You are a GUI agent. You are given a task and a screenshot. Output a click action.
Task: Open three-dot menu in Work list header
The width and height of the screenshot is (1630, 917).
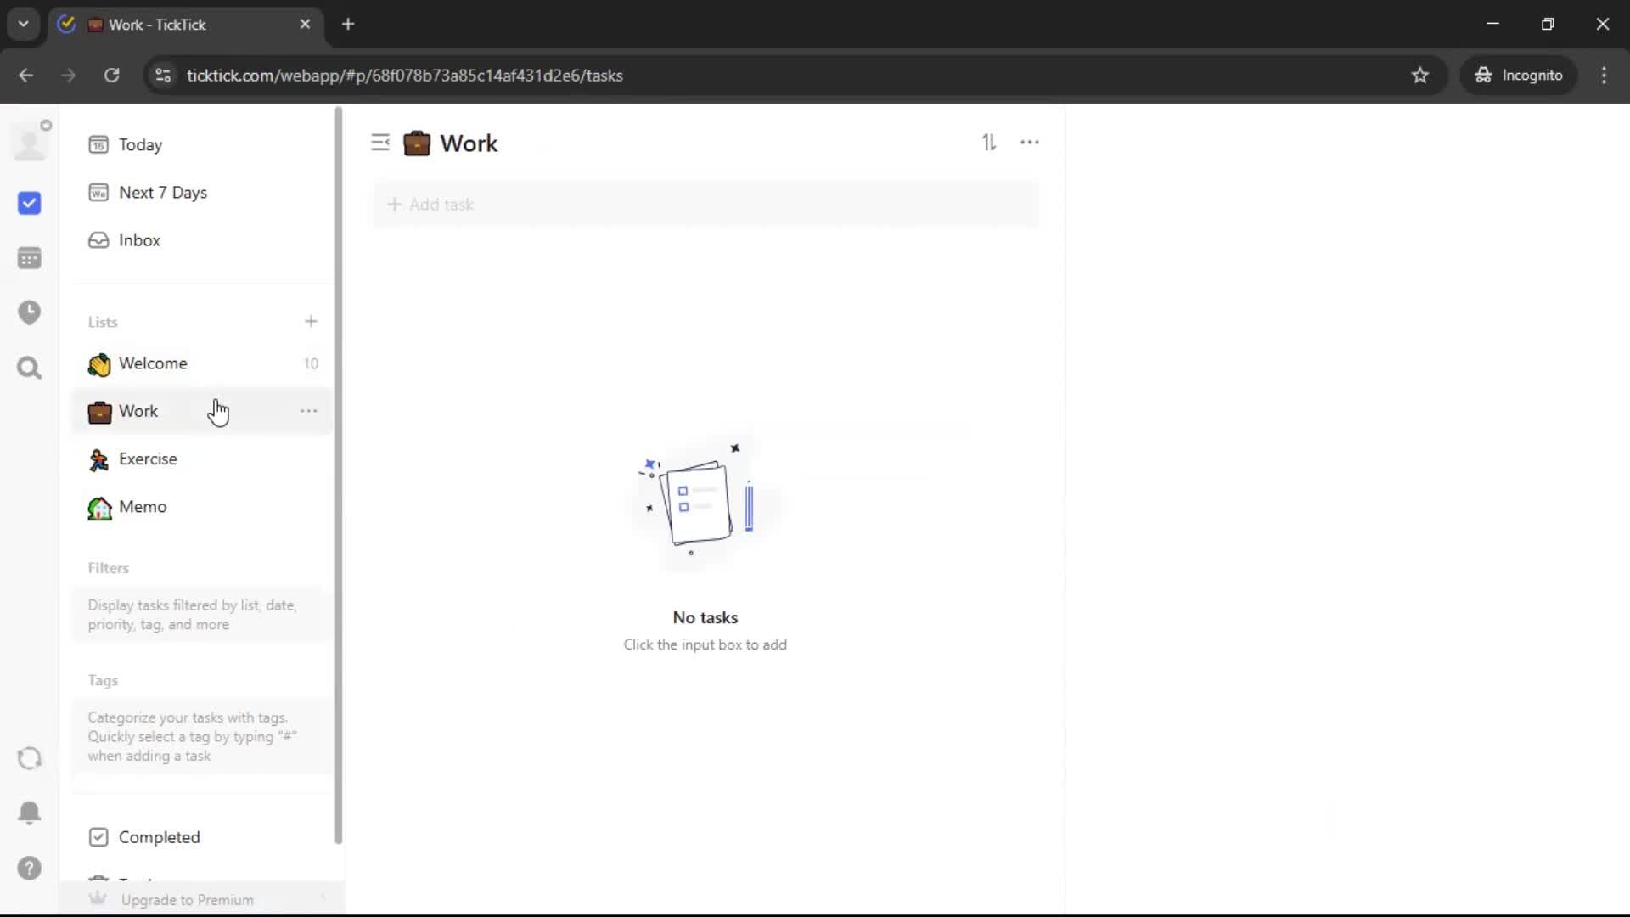(1029, 143)
